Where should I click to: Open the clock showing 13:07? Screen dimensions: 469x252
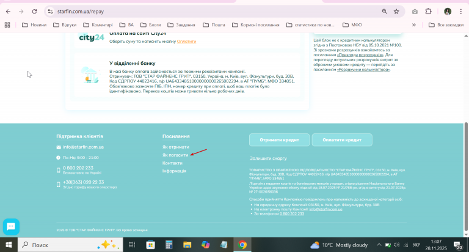pyautogui.click(x=436, y=245)
